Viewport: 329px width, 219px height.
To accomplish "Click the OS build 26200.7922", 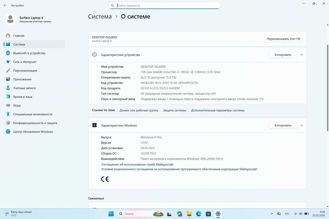I will coord(148,153).
